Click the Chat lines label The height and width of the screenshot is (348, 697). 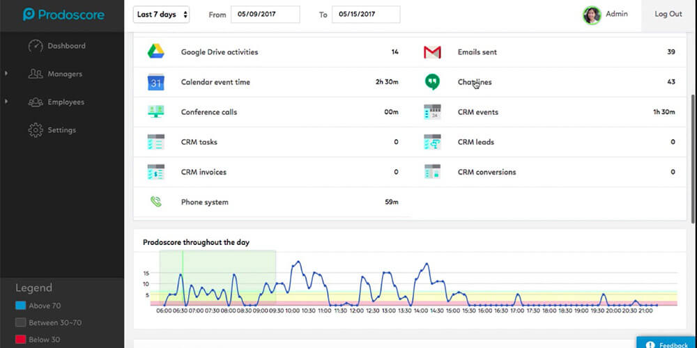point(474,82)
